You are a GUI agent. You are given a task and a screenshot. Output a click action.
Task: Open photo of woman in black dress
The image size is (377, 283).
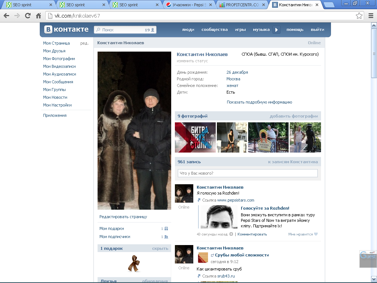pos(232,137)
